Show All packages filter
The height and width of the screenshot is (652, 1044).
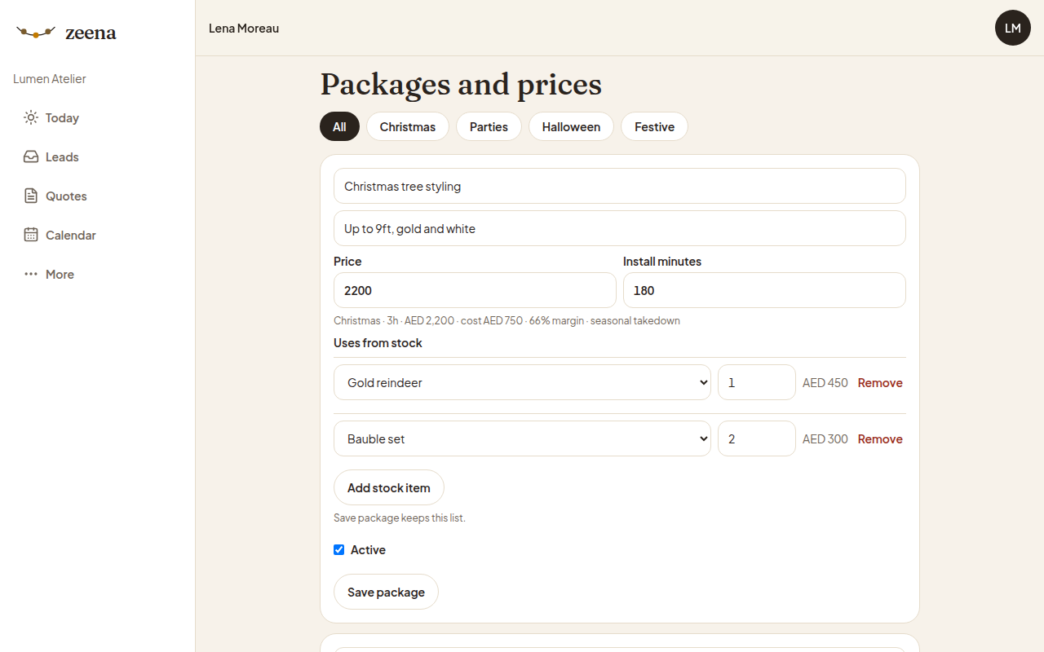click(339, 126)
